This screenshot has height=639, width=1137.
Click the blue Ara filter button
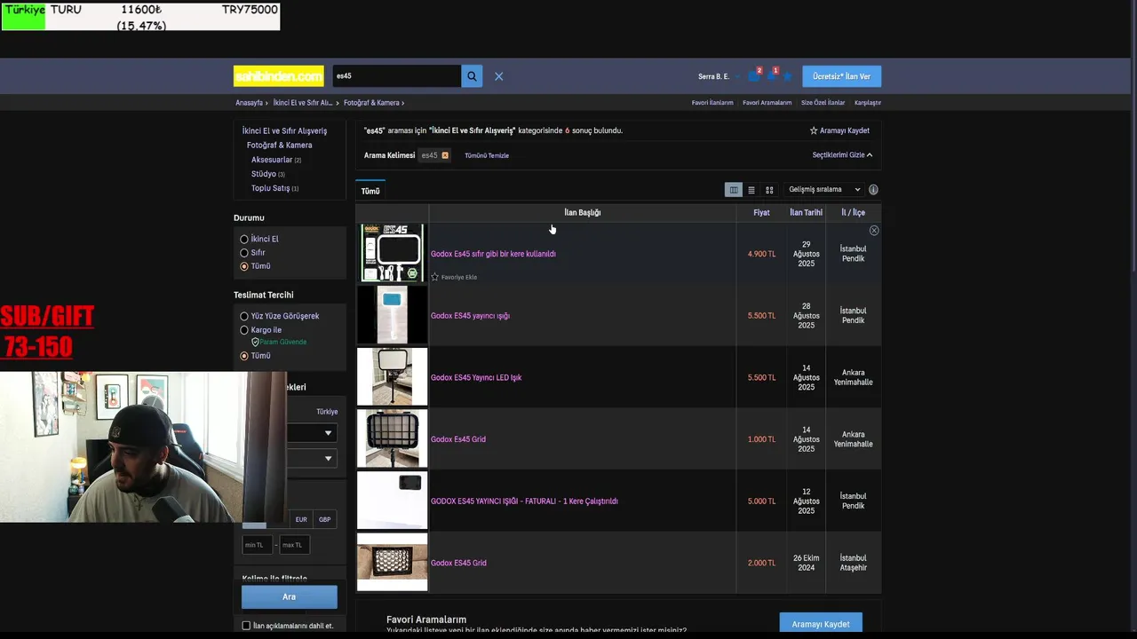pos(289,597)
